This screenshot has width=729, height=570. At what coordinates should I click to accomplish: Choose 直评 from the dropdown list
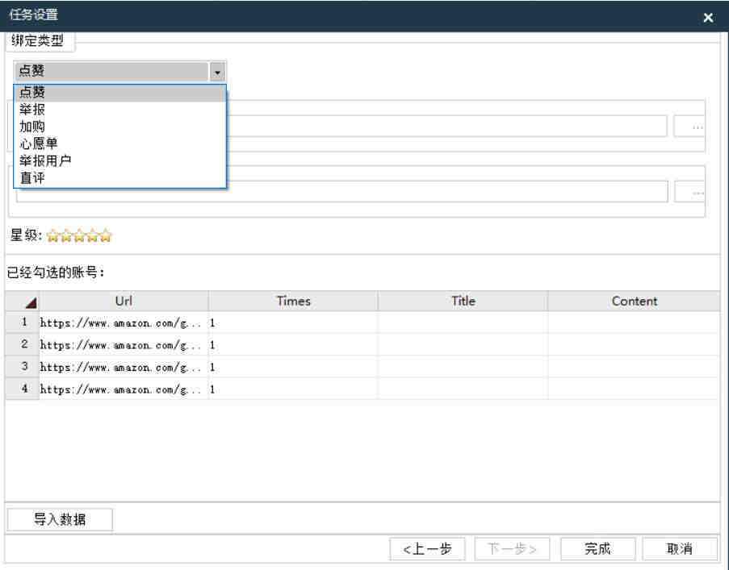pyautogui.click(x=120, y=178)
